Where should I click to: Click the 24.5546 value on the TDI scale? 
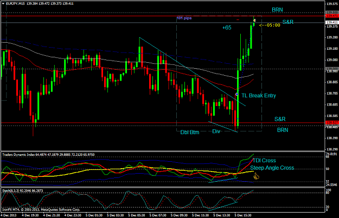(x=331, y=185)
